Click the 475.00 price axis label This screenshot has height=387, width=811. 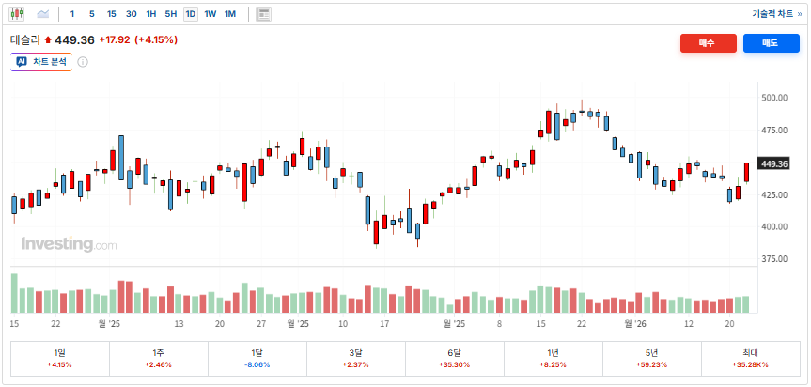[x=774, y=131]
